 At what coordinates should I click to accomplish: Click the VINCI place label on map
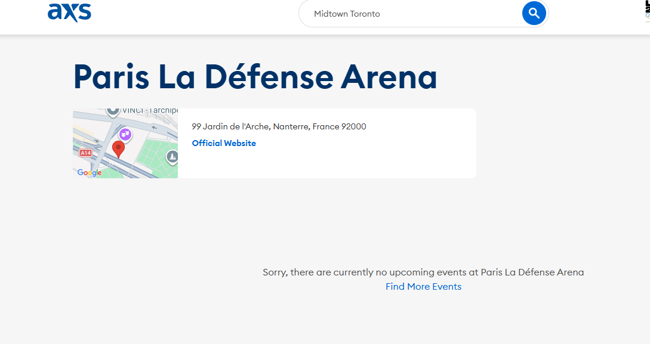click(x=150, y=111)
